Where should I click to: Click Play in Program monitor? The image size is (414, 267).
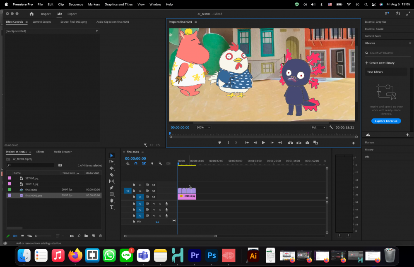coord(263,143)
